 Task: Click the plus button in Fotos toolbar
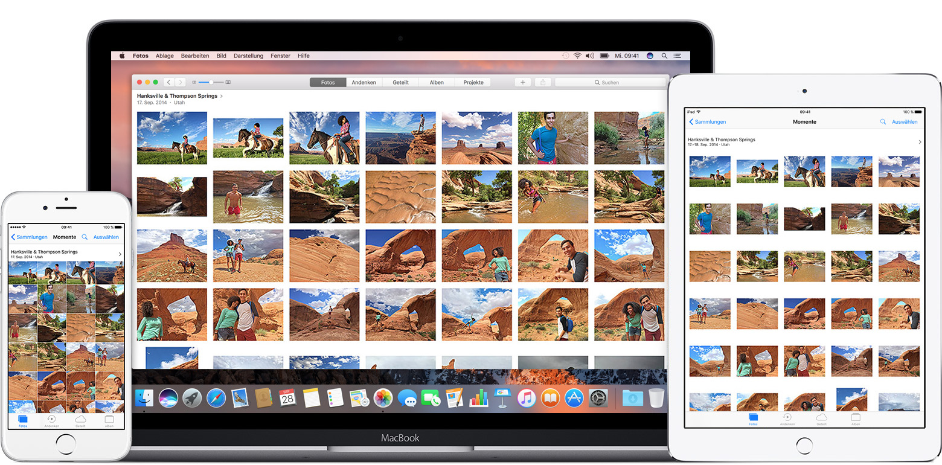[x=523, y=82]
